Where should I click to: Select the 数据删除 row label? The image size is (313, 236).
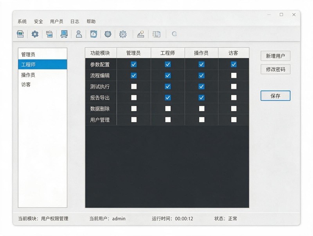tap(100, 109)
